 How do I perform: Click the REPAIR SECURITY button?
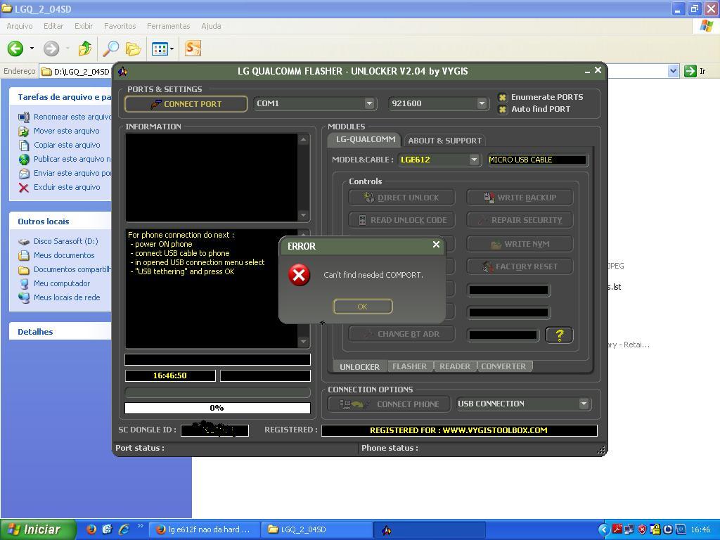pos(520,220)
